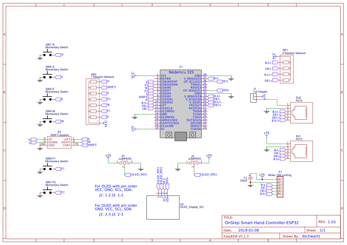Click the 'GND, VCC, SCL, SDA:' note line
This screenshot has width=347, height=245.
click(113, 209)
